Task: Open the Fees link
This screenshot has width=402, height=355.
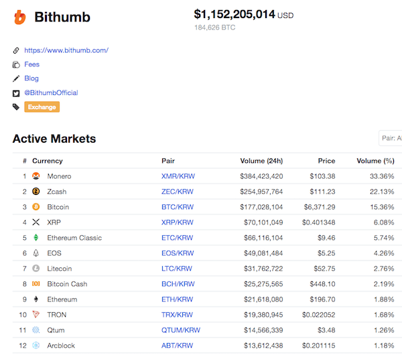Action: (31, 64)
